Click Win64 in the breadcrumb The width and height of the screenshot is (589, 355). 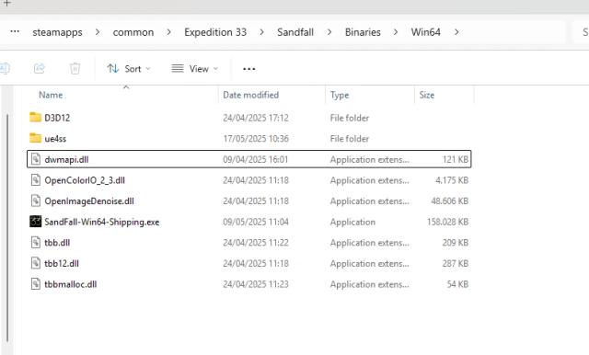[x=425, y=32]
